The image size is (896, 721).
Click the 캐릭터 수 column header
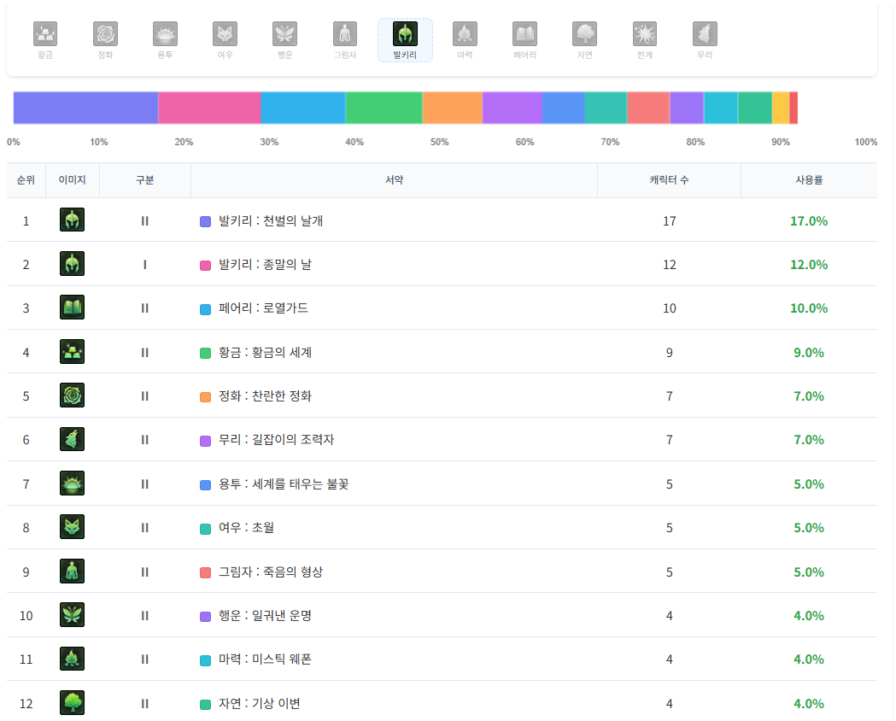click(x=669, y=180)
